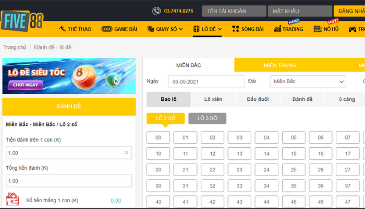Go to Trang chủ breadcrumb link
Image resolution: width=365 pixels, height=209 pixels.
[x=15, y=48]
